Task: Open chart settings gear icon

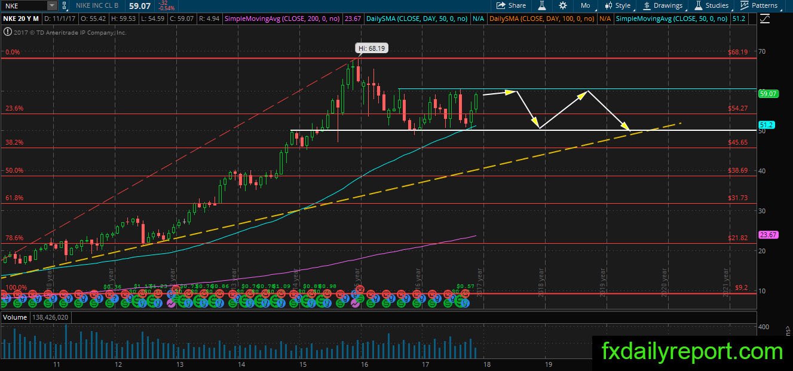Action: [563, 5]
